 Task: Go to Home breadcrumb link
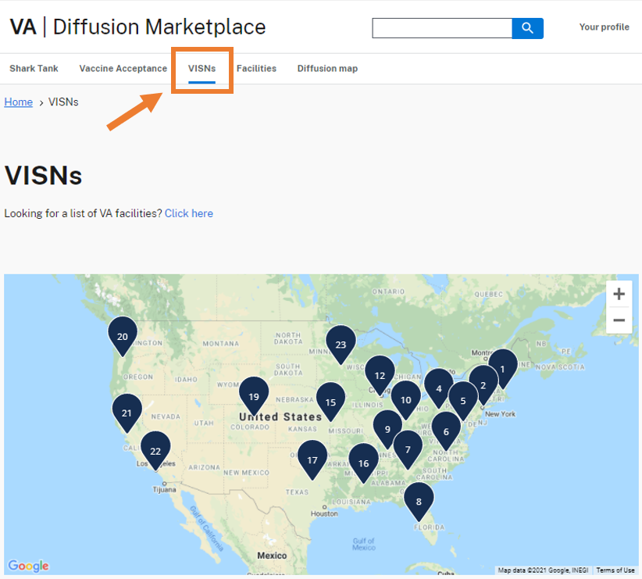pos(19,102)
